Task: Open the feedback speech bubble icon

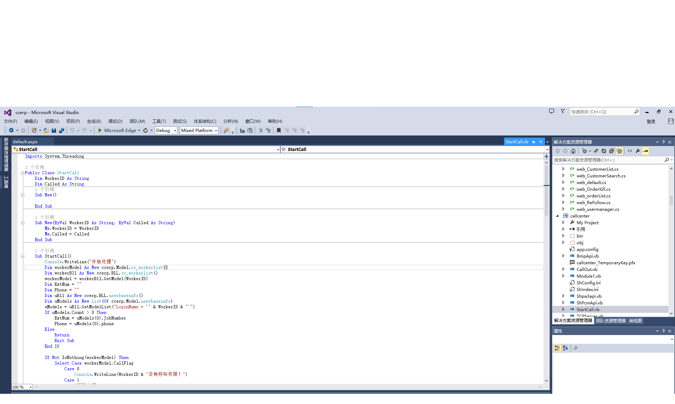Action: [552, 111]
